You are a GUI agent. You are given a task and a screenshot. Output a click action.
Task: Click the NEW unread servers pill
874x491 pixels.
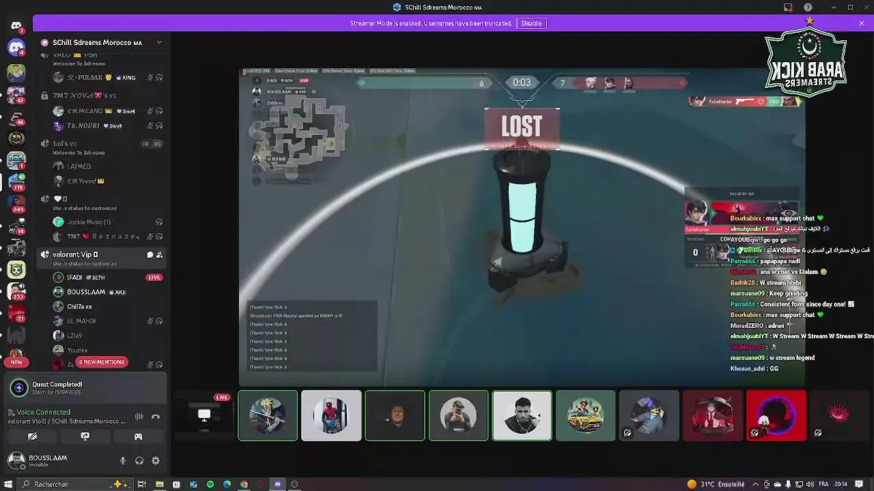coord(16,362)
